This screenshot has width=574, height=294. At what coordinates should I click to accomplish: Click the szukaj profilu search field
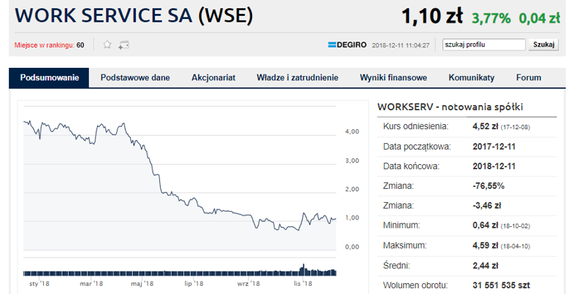[483, 45]
